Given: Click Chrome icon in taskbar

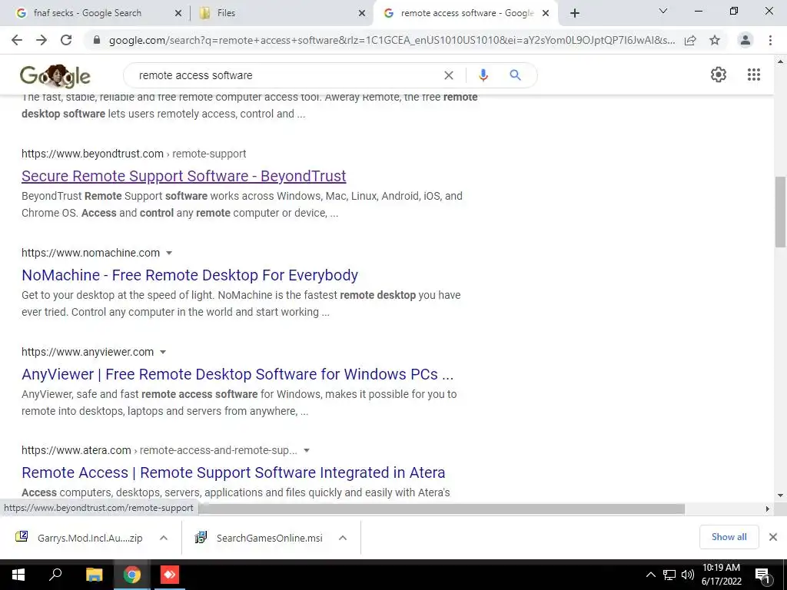Looking at the screenshot, I should 132,575.
